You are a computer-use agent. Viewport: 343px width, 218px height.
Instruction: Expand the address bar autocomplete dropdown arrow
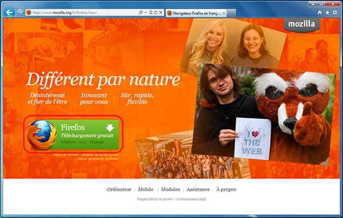(x=146, y=13)
